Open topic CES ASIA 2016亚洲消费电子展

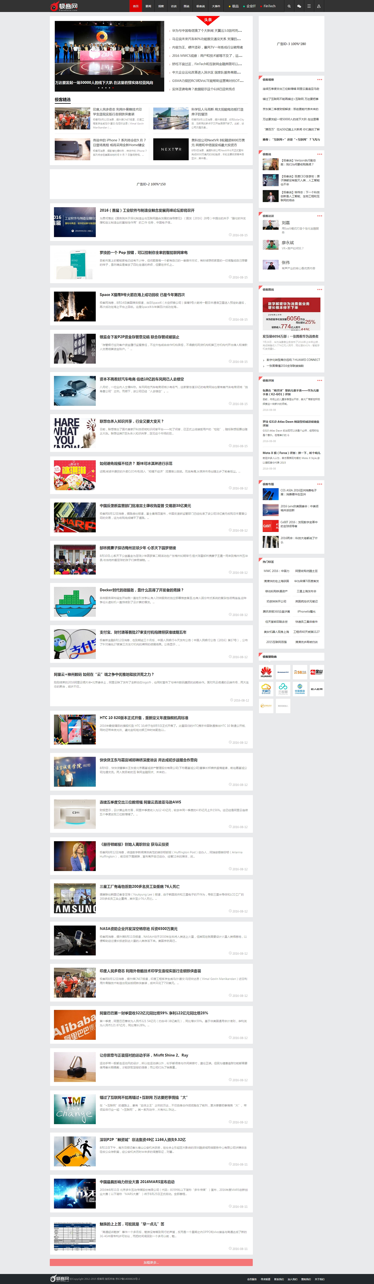click(299, 492)
